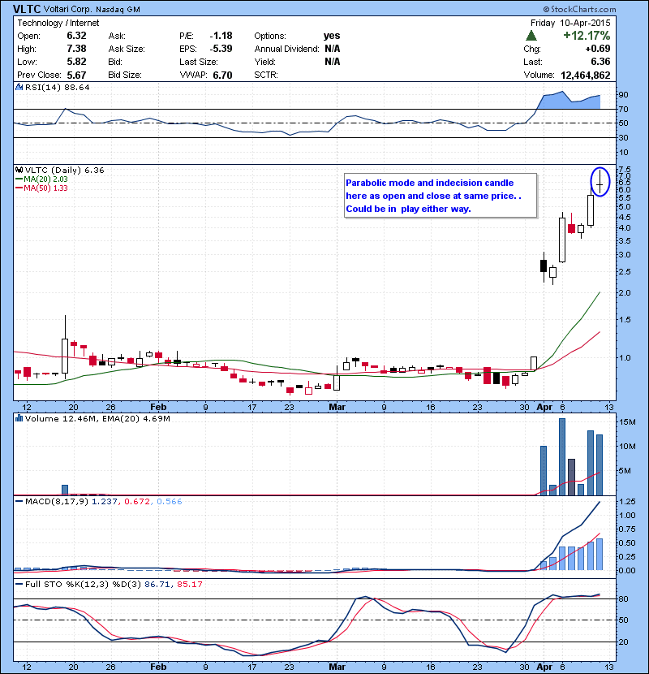Click the Apr label on price chart axis
The image size is (649, 674).
[x=544, y=407]
